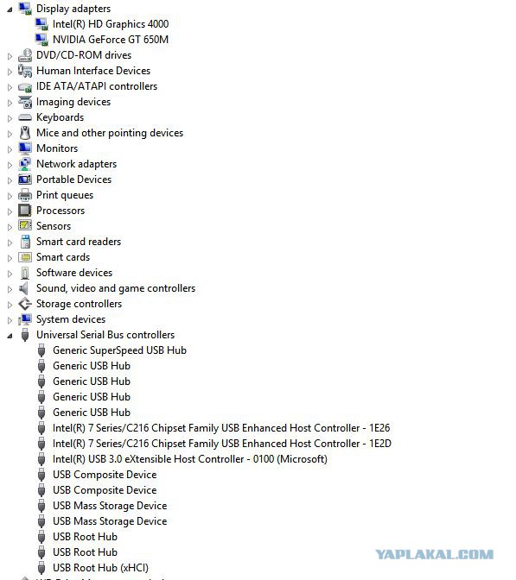This screenshot has width=516, height=580.
Task: Click the Processors chip icon
Action: coord(25,211)
